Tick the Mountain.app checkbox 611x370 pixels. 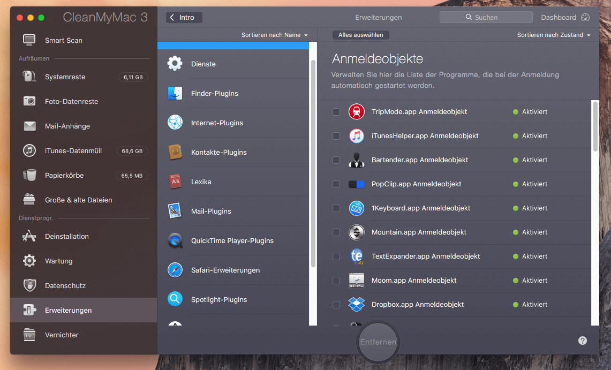point(336,232)
